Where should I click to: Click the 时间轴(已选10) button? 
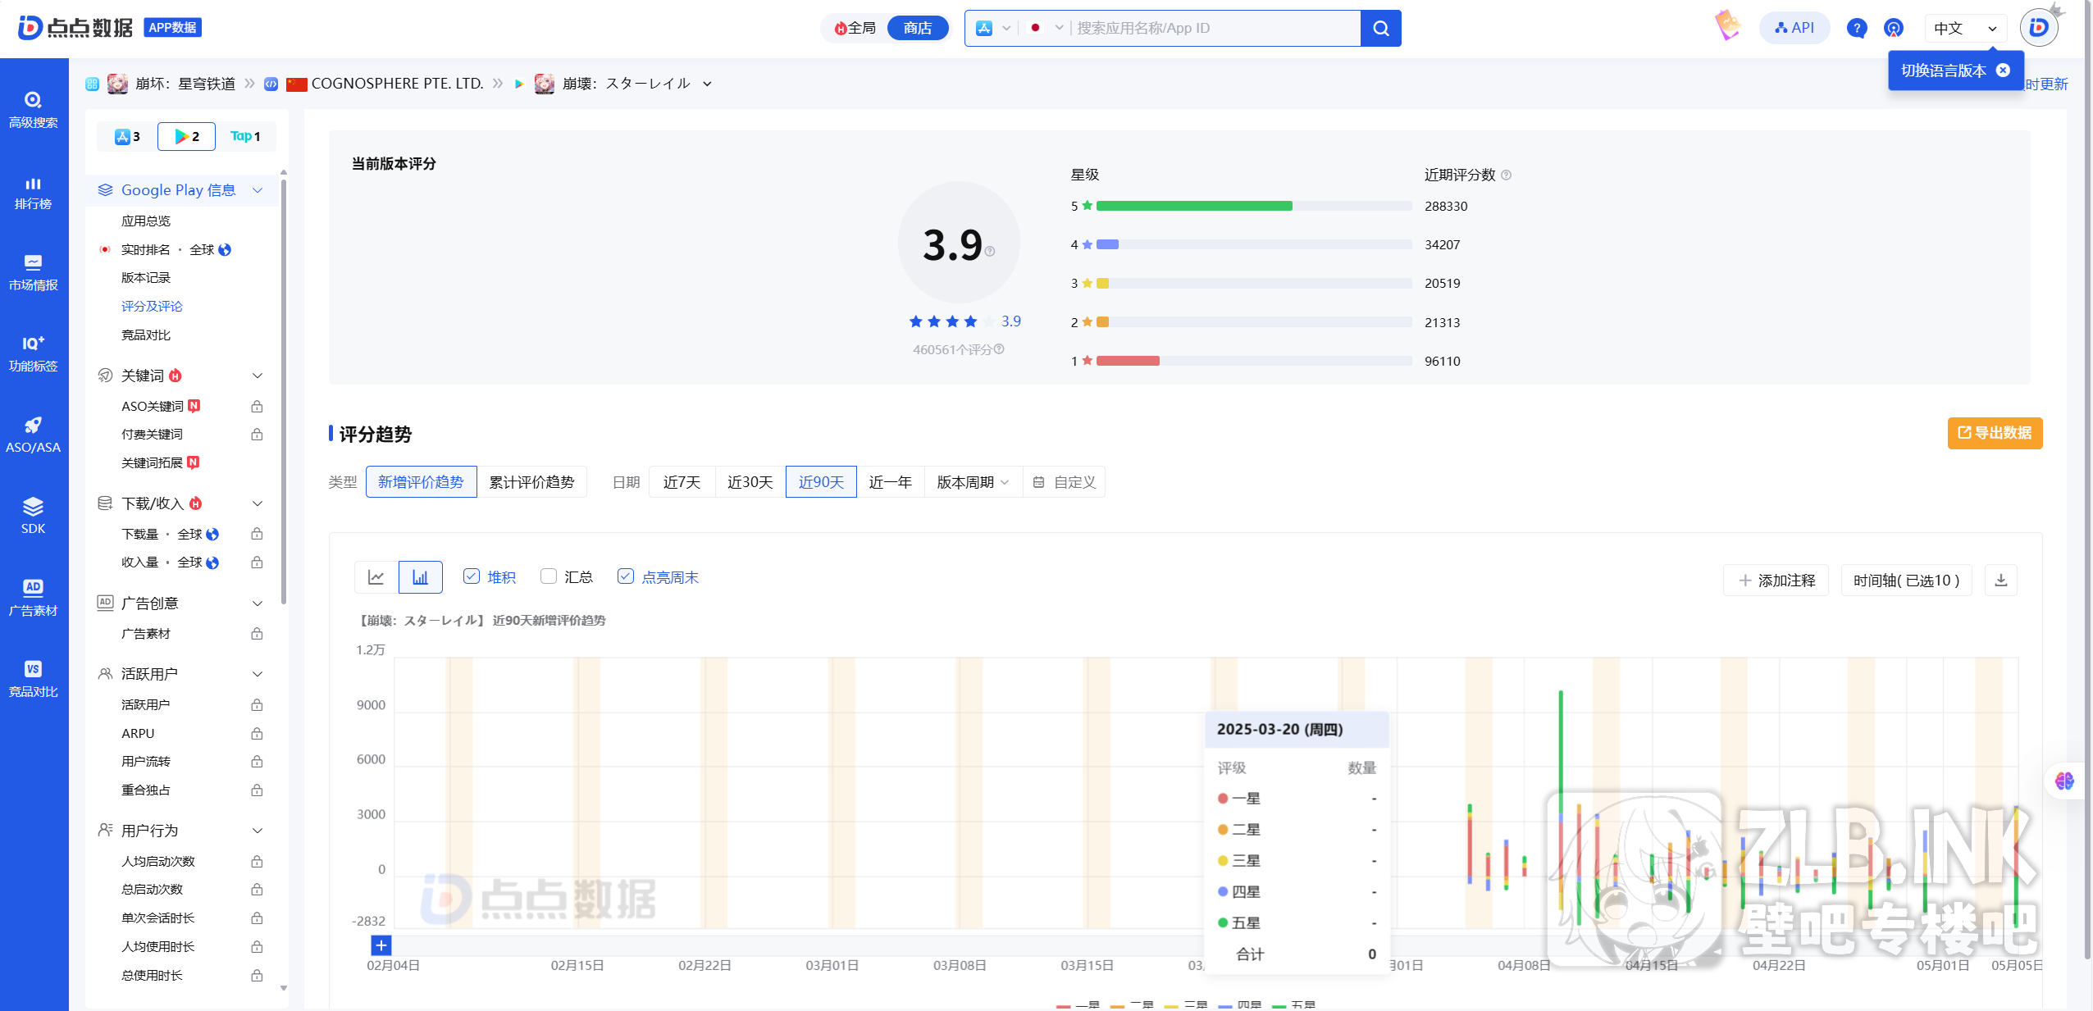tap(1906, 580)
